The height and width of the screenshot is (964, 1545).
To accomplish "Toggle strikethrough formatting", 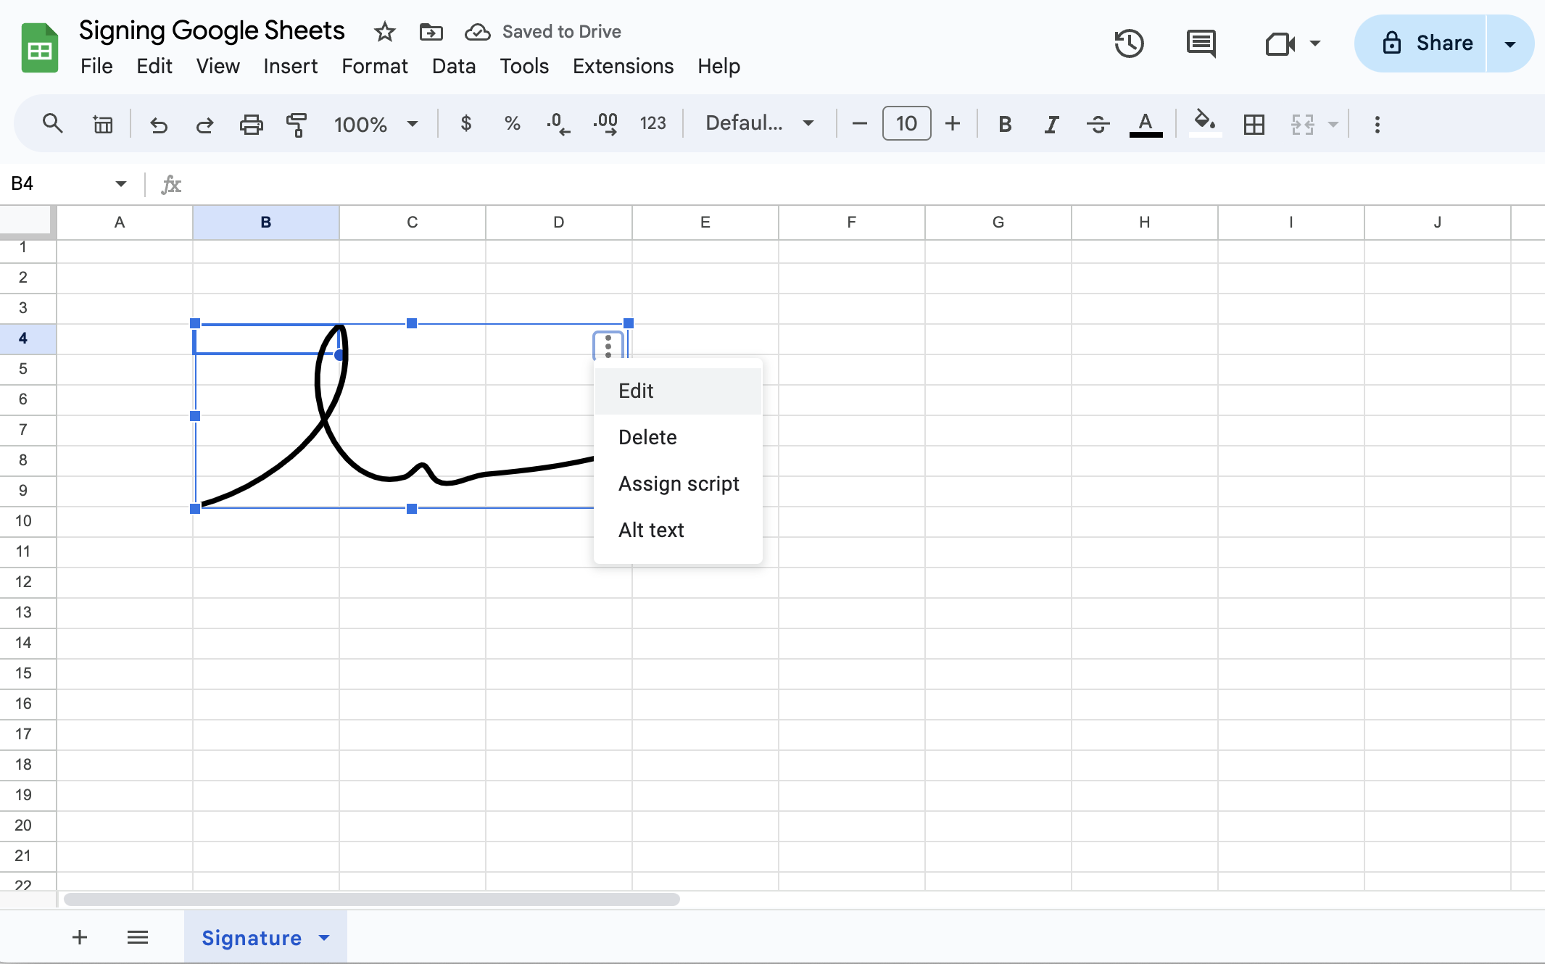I will [x=1098, y=124].
